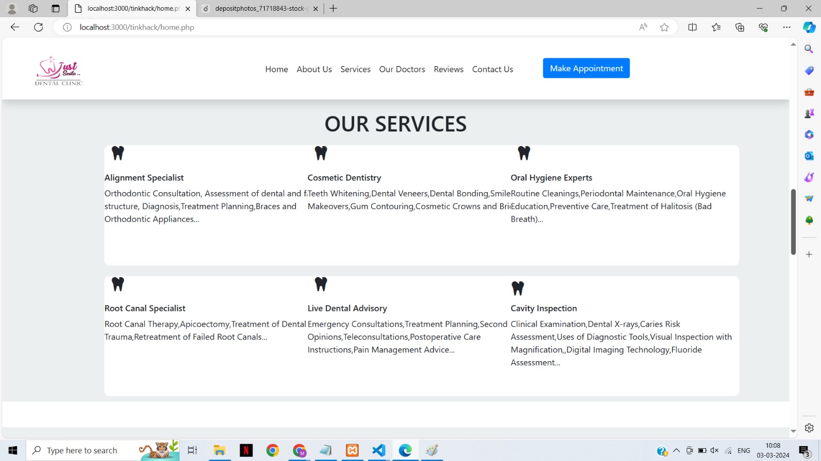The height and width of the screenshot is (461, 821).
Task: Click taskbar Type here to search box
Action: 103,450
